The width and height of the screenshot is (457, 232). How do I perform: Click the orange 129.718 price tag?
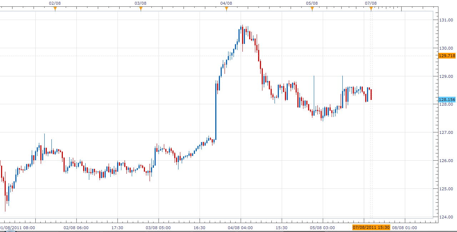(447, 56)
